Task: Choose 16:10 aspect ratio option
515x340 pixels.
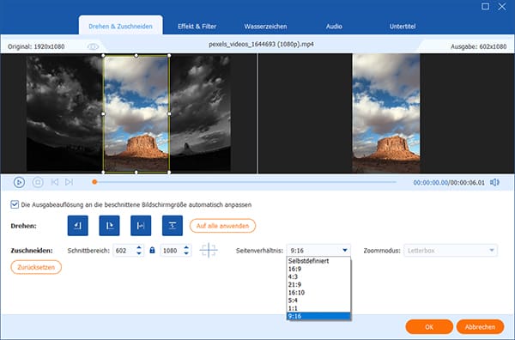Action: coord(318,293)
